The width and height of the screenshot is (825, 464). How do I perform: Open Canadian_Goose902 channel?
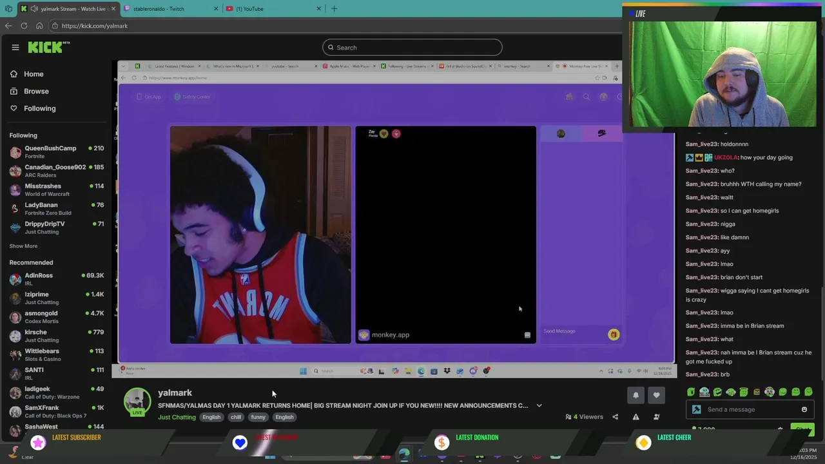pos(57,171)
